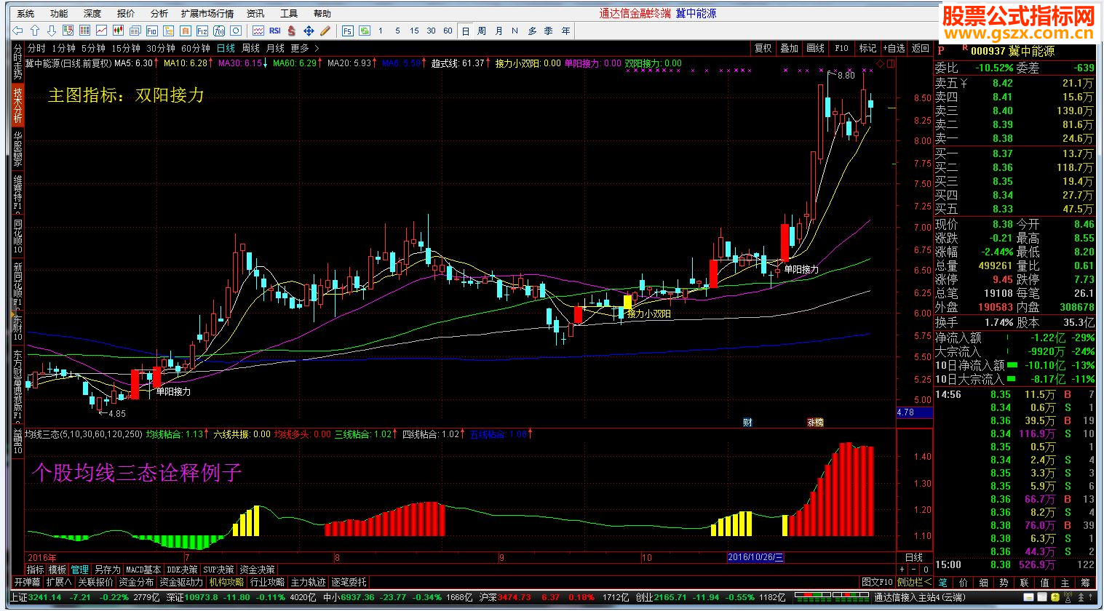Click the red diamond icon above chart
Image resolution: width=1104 pixels, height=611 pixels.
pos(881,64)
